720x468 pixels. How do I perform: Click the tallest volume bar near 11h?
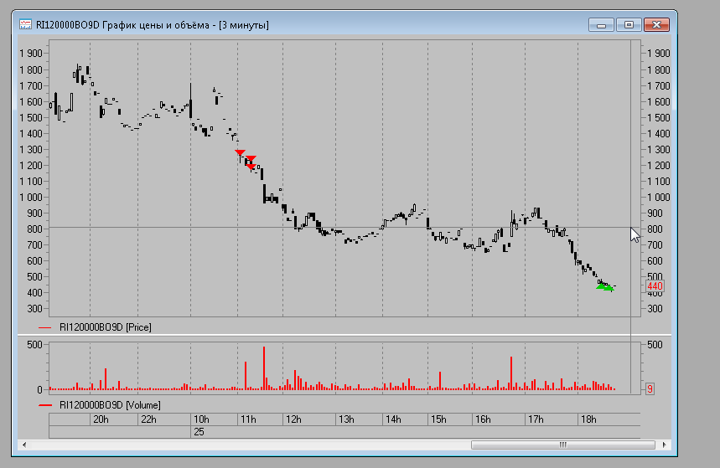[x=264, y=368]
